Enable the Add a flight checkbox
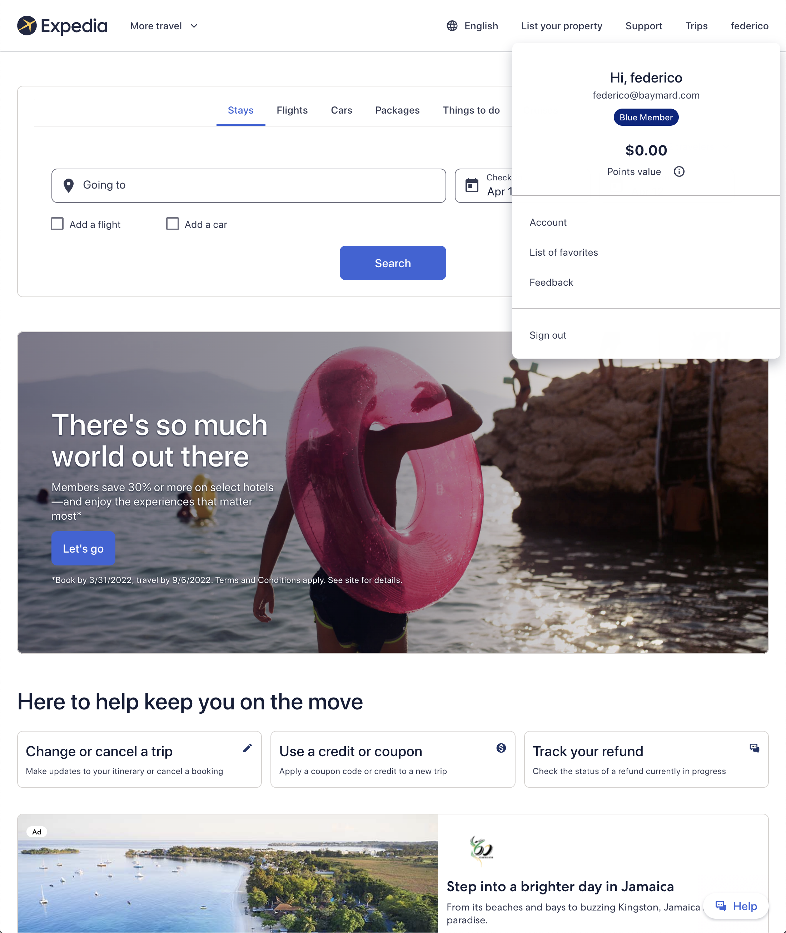786x933 pixels. (x=57, y=224)
